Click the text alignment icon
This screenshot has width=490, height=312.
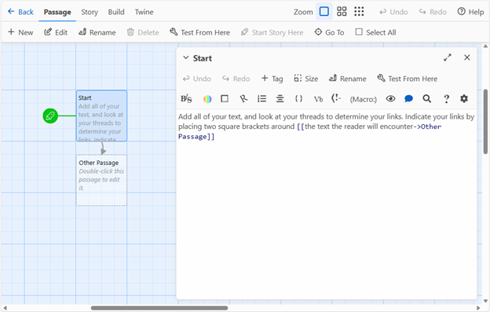280,99
